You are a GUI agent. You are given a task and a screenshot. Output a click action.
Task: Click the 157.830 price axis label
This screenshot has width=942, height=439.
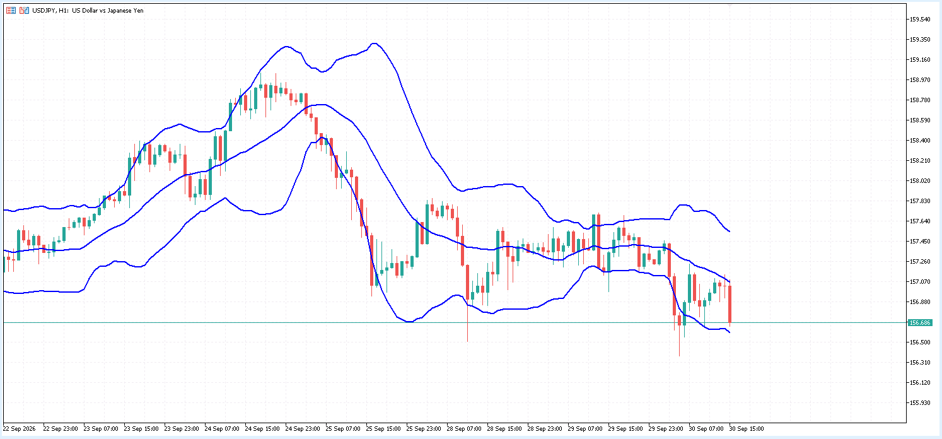(920, 201)
